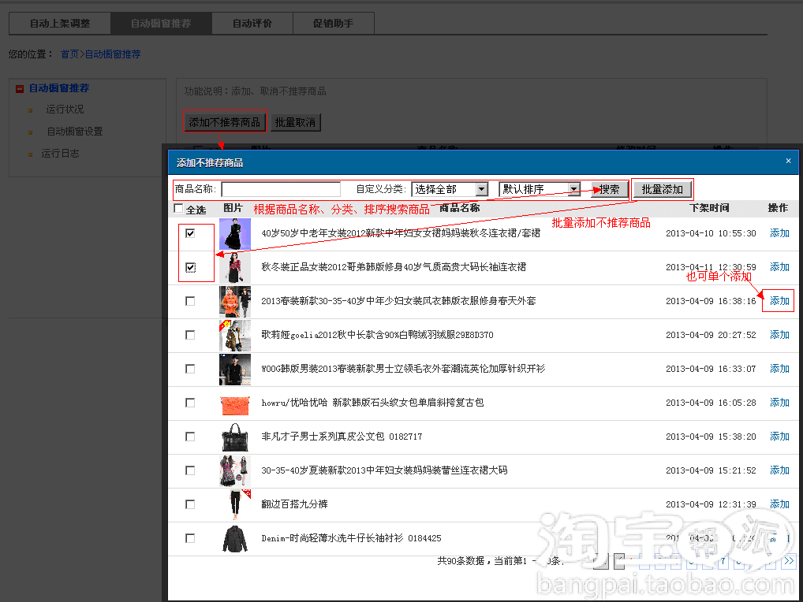The width and height of the screenshot is (803, 602).
Task: Click 添加 for 秋冬装正品女装2012 row
Action: [779, 267]
